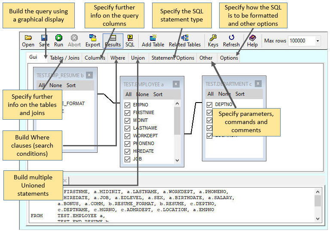This screenshot has width=330, height=233.
Task: Show the SQL toolbar icon
Action: coord(130,38)
